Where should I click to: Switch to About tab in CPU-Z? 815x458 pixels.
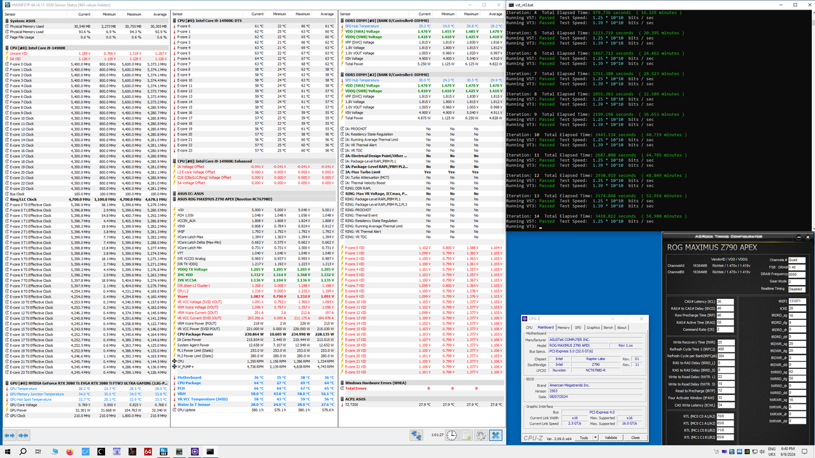(622, 328)
